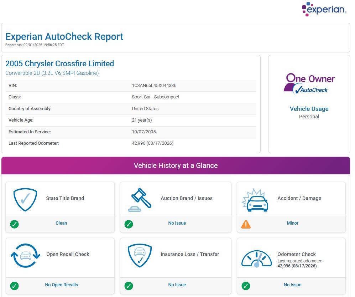The height and width of the screenshot is (297, 355).
Task: Click the Personal usage text
Action: 309,117
